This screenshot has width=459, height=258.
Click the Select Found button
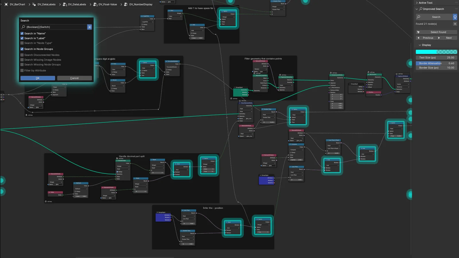(x=436, y=32)
